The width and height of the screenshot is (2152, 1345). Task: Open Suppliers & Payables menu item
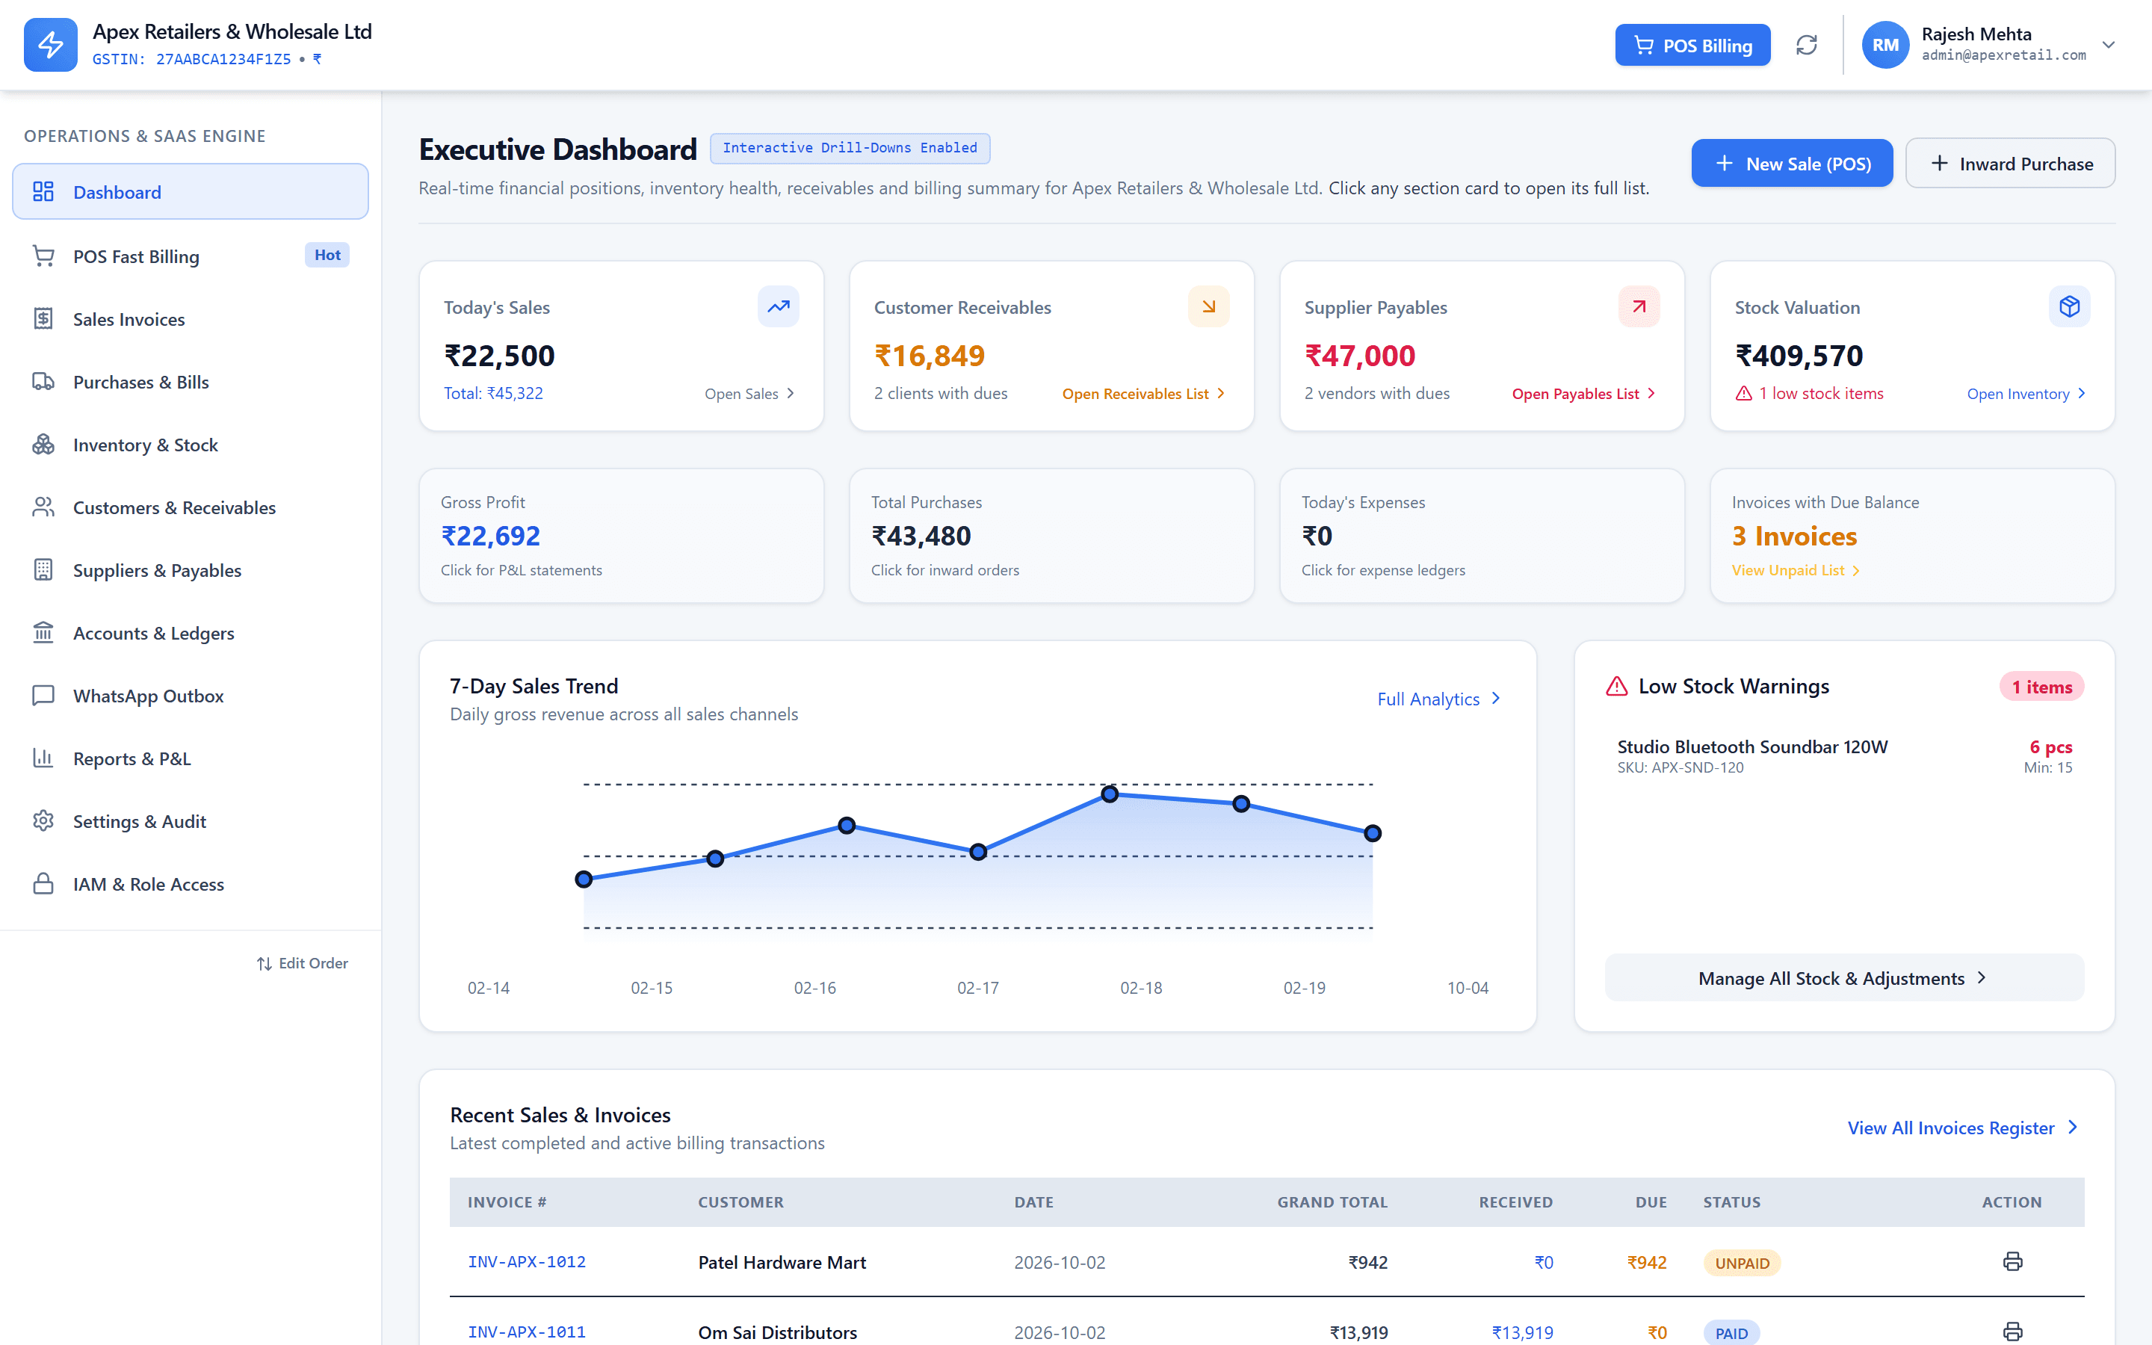click(x=191, y=570)
